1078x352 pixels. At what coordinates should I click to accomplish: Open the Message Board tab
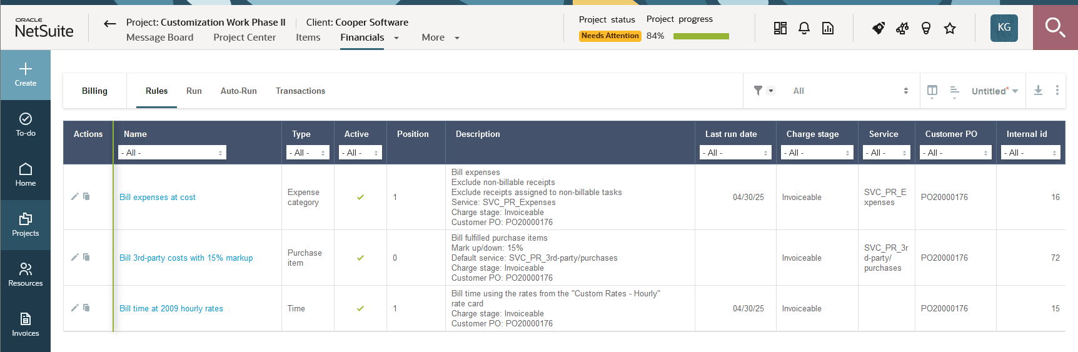pyautogui.click(x=159, y=38)
